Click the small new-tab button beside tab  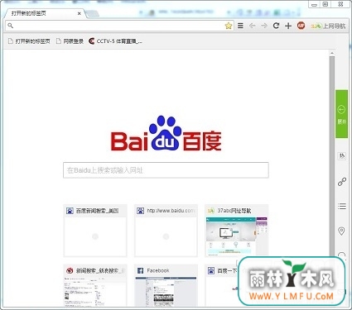pos(93,13)
